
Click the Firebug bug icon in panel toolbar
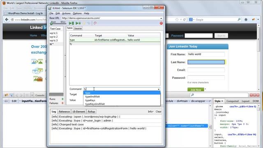[6, 95]
